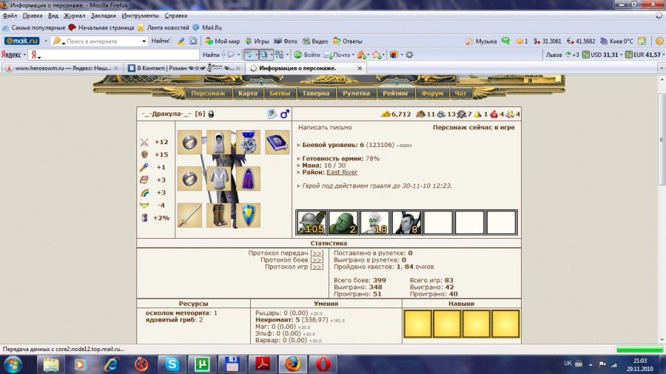
Task: Click the Музыка toolbar item
Action: [x=481, y=41]
